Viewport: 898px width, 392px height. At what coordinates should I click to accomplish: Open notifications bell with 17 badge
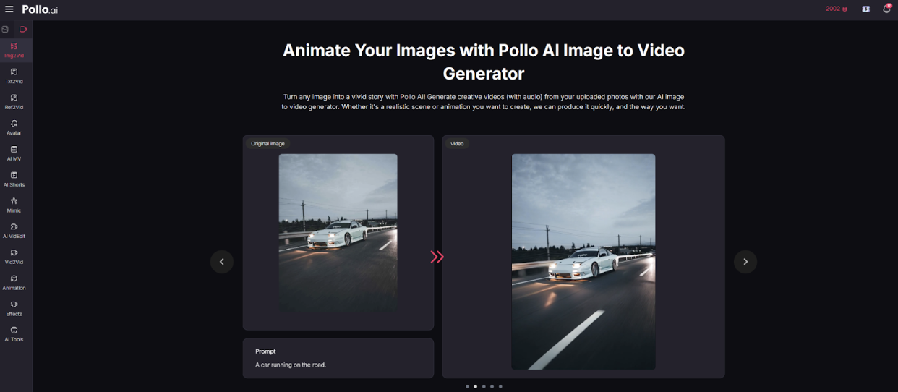tap(886, 9)
